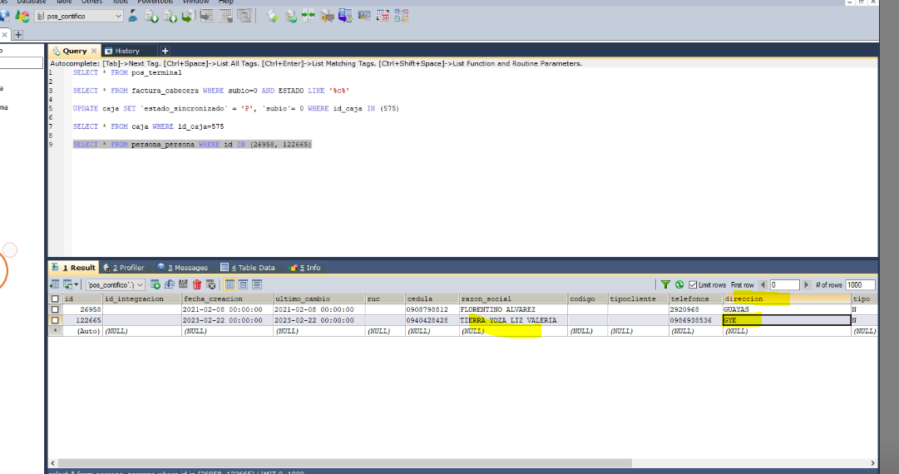This screenshot has width=899, height=474.
Task: Select the FLORENTINO ALVAREZ cell
Action: 513,309
